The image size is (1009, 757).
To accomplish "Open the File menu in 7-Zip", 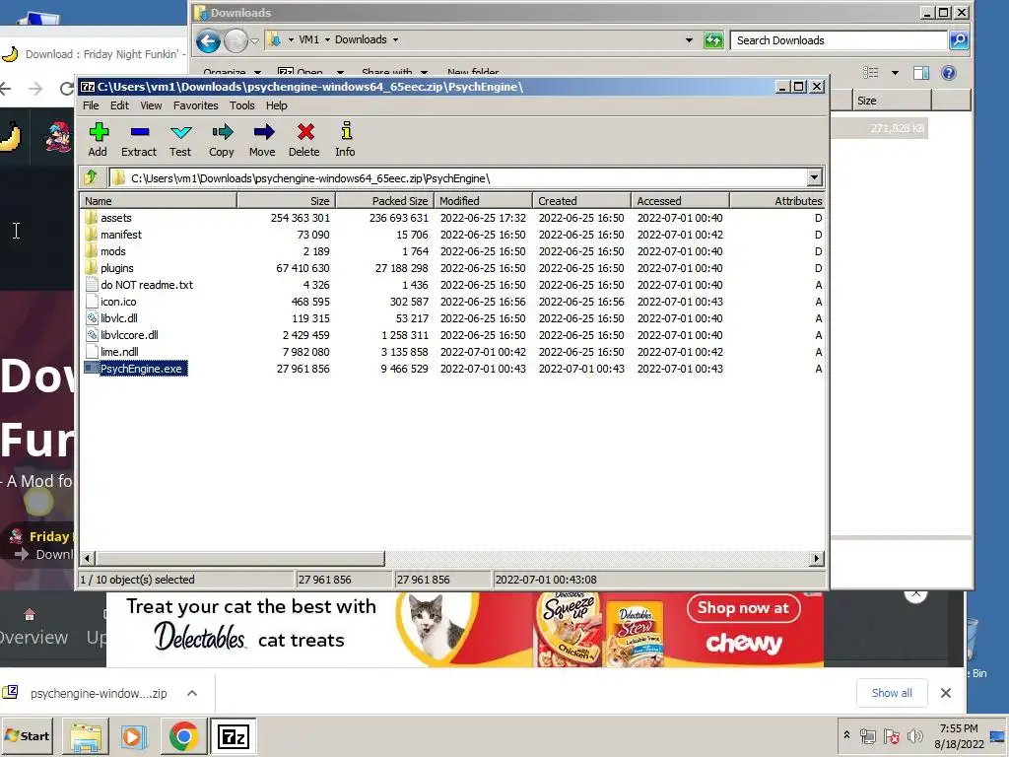I will coord(91,105).
